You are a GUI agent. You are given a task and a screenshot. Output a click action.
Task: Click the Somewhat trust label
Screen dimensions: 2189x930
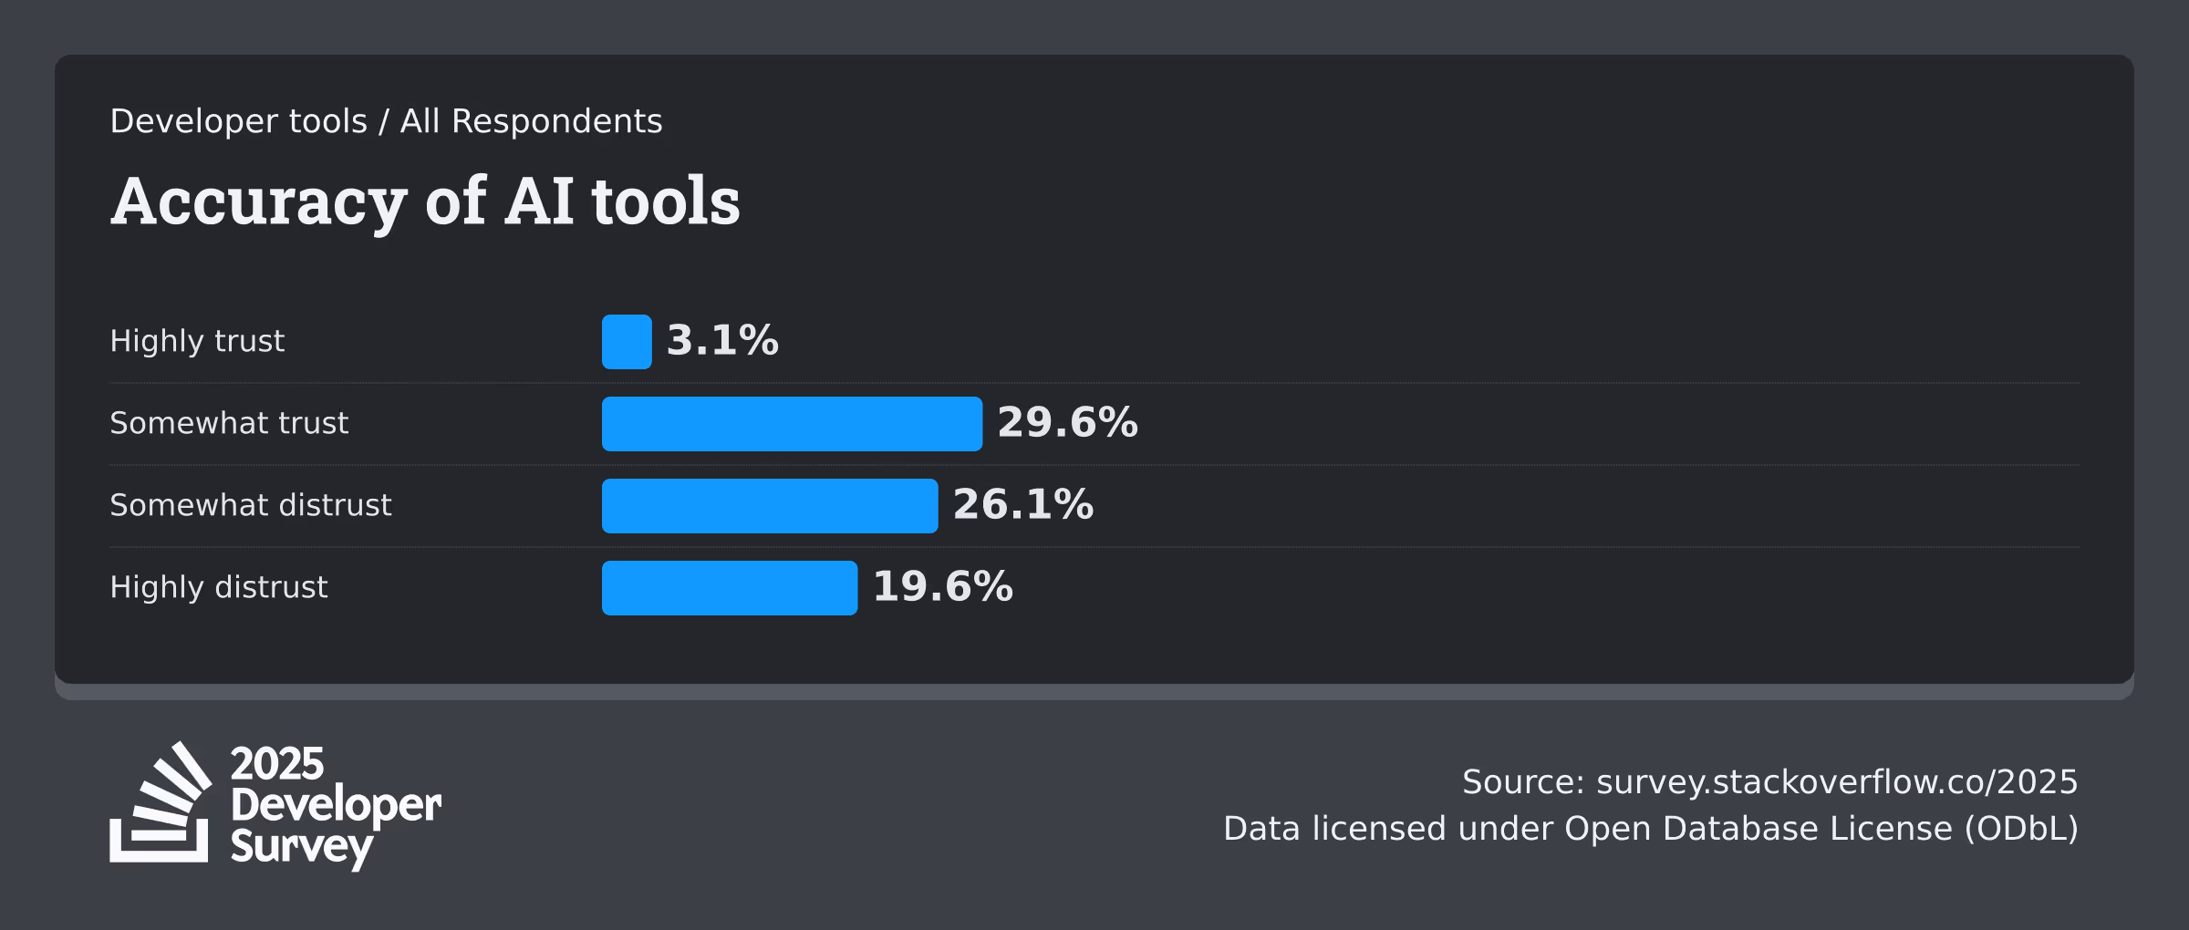click(x=229, y=423)
